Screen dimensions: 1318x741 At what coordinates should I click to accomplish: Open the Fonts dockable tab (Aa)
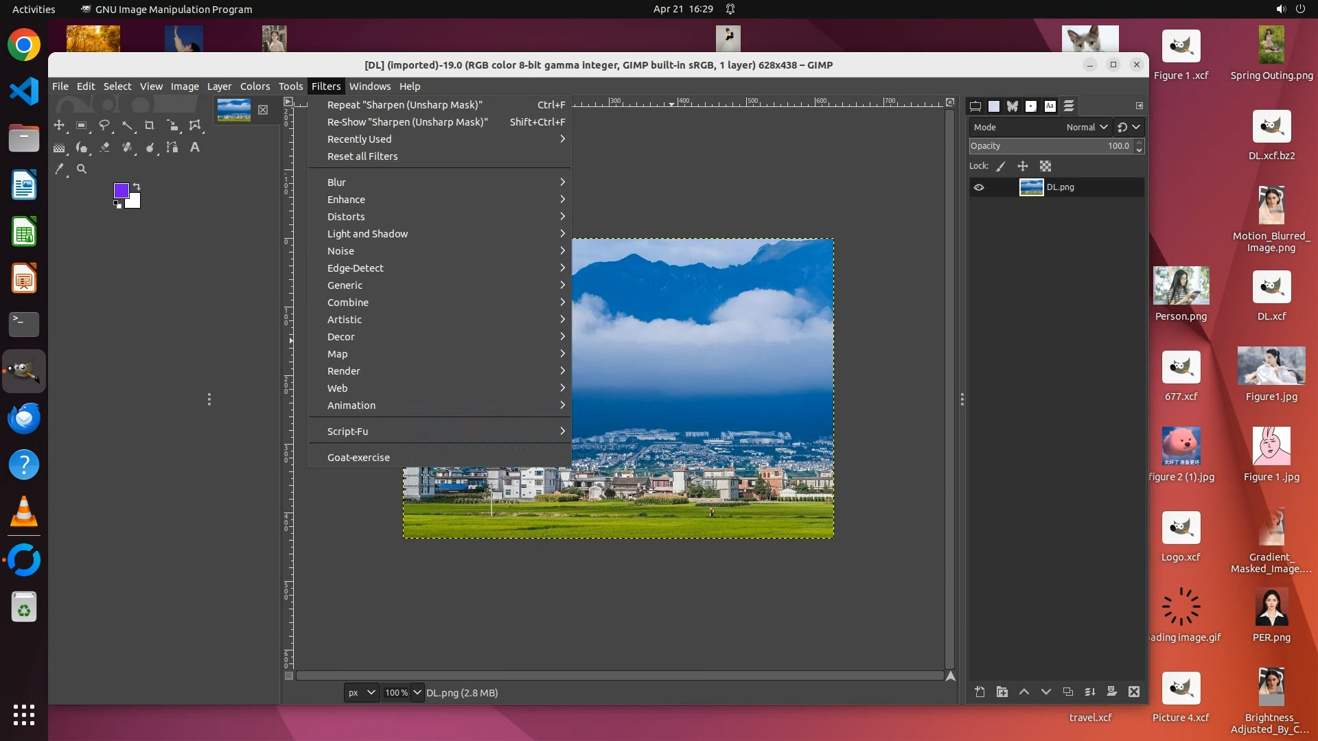pyautogui.click(x=1050, y=106)
